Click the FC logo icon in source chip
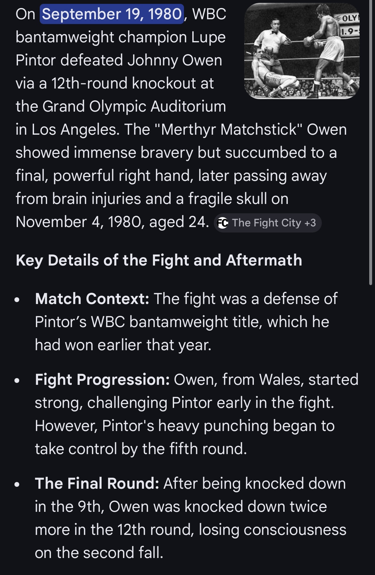Image resolution: width=375 pixels, height=575 pixels. coord(223,223)
